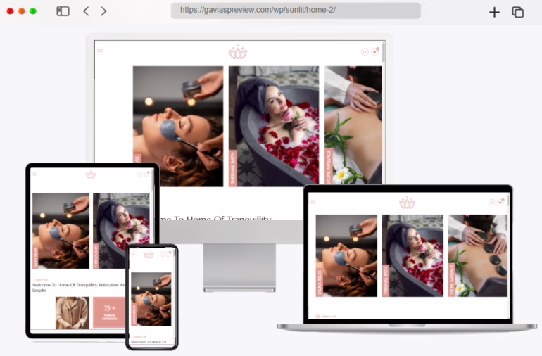542x356 pixels.
Task: Select facial mask image on desktop monitor
Action: point(178,126)
